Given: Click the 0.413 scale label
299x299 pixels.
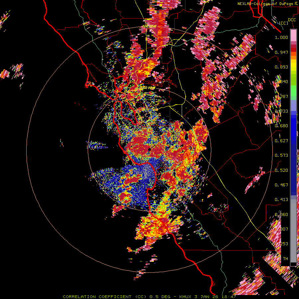Looking at the screenshot, I should pyautogui.click(x=281, y=200).
